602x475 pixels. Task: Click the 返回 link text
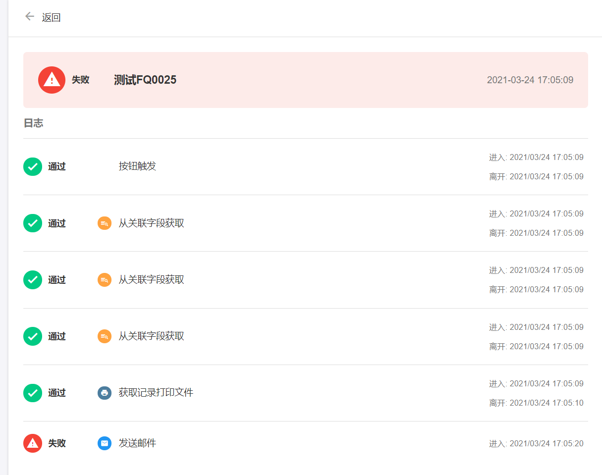point(51,17)
